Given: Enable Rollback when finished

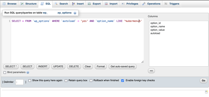Looking at the screenshot, I should pyautogui.click(x=91, y=81).
